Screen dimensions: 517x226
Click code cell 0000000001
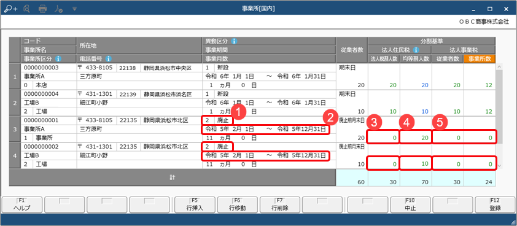tap(49, 120)
